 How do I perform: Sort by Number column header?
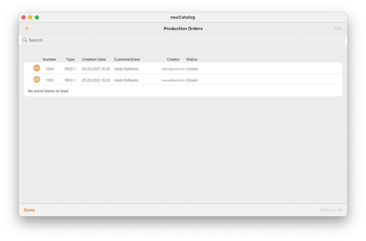click(x=50, y=59)
